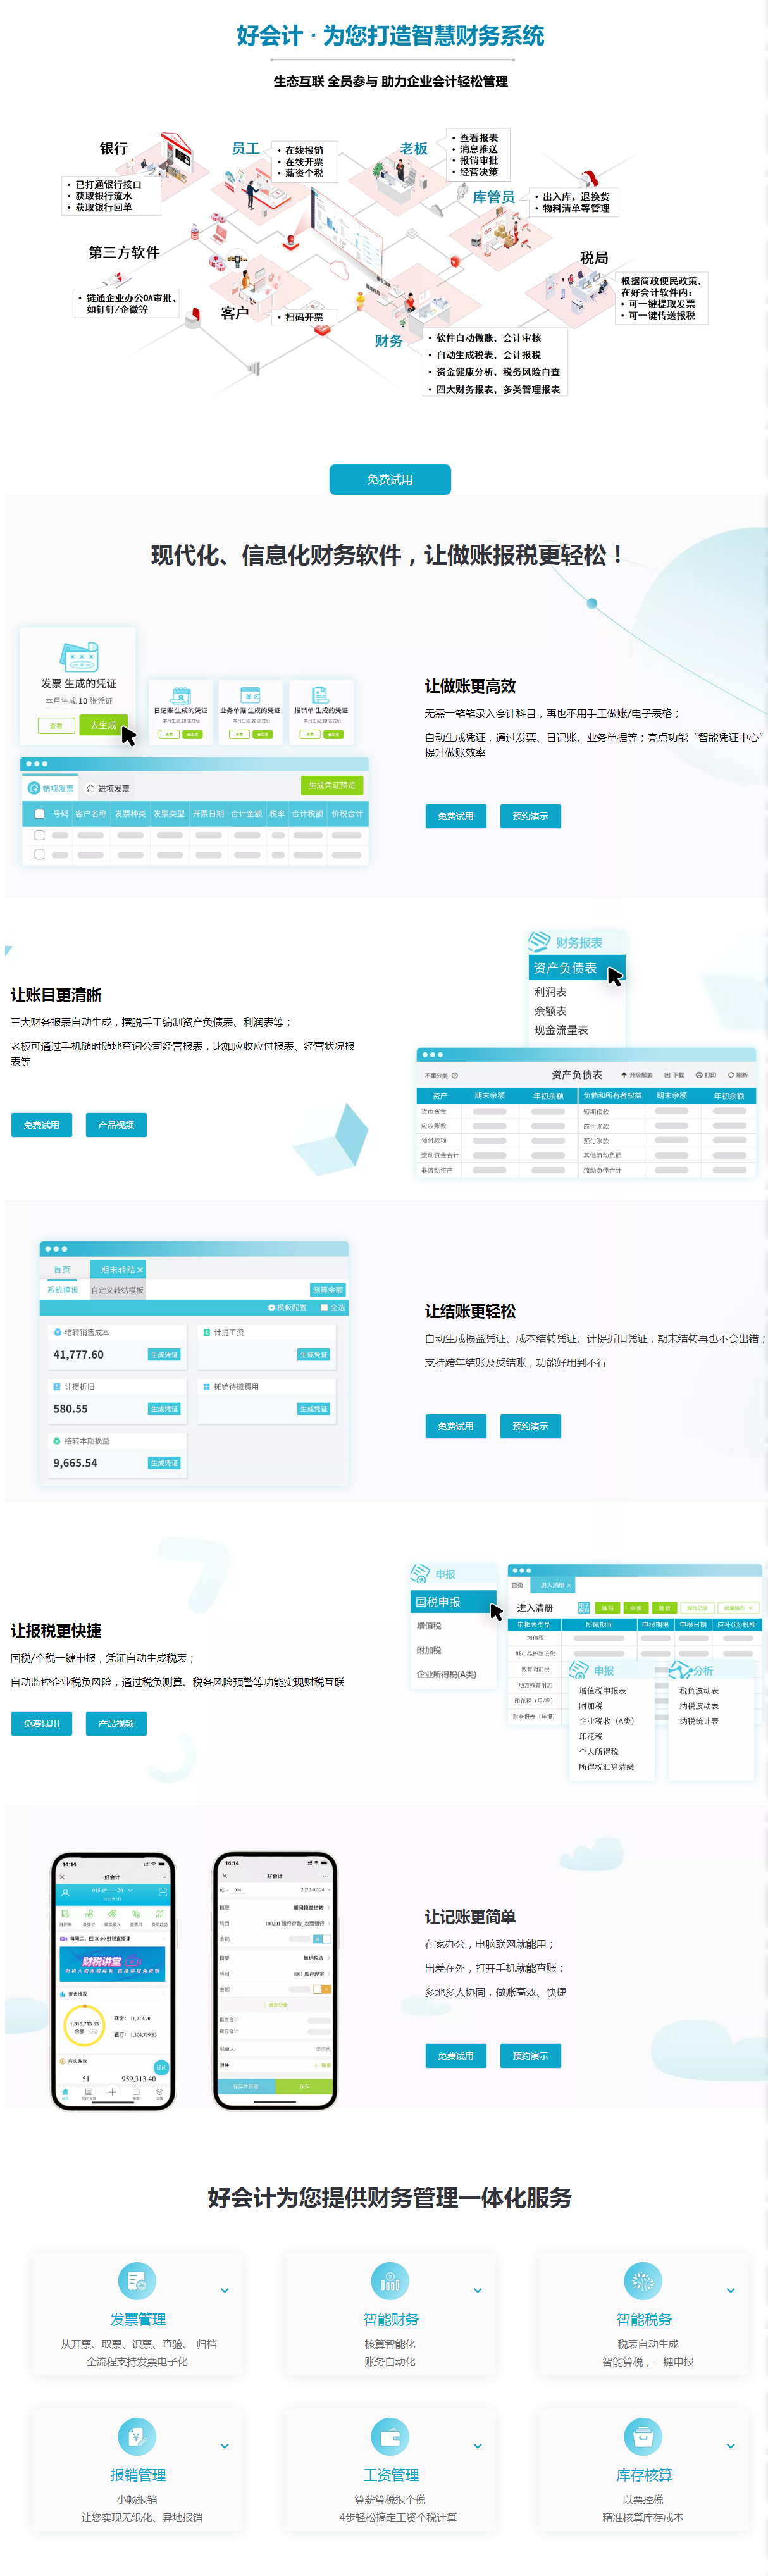
Task: Check the header checkbox in the 销项发票 table
Action: click(x=40, y=814)
